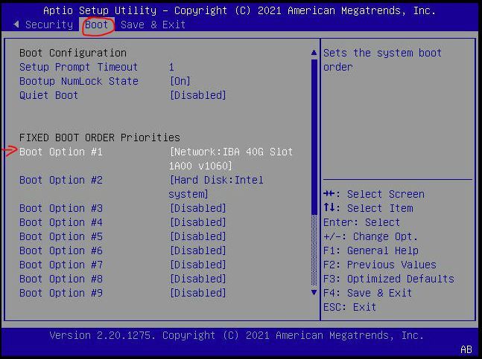
Task: Open Boot Option #1 network device dropdown
Action: [231, 152]
